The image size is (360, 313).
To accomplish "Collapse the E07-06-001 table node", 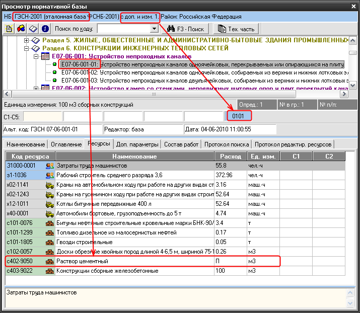I will (36, 56).
